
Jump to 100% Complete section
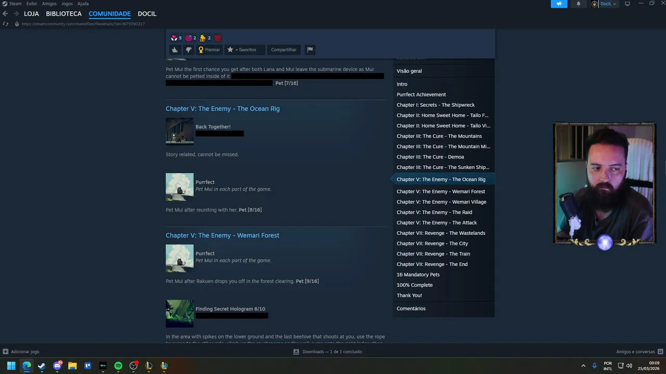(414, 285)
